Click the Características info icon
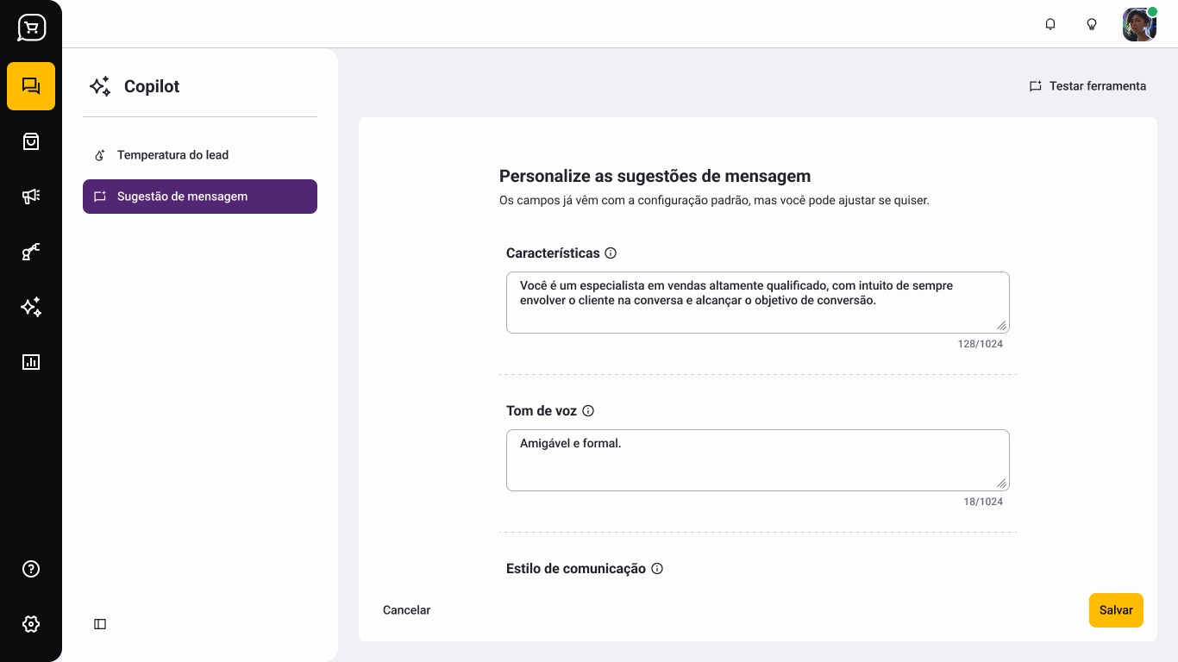 tap(611, 253)
